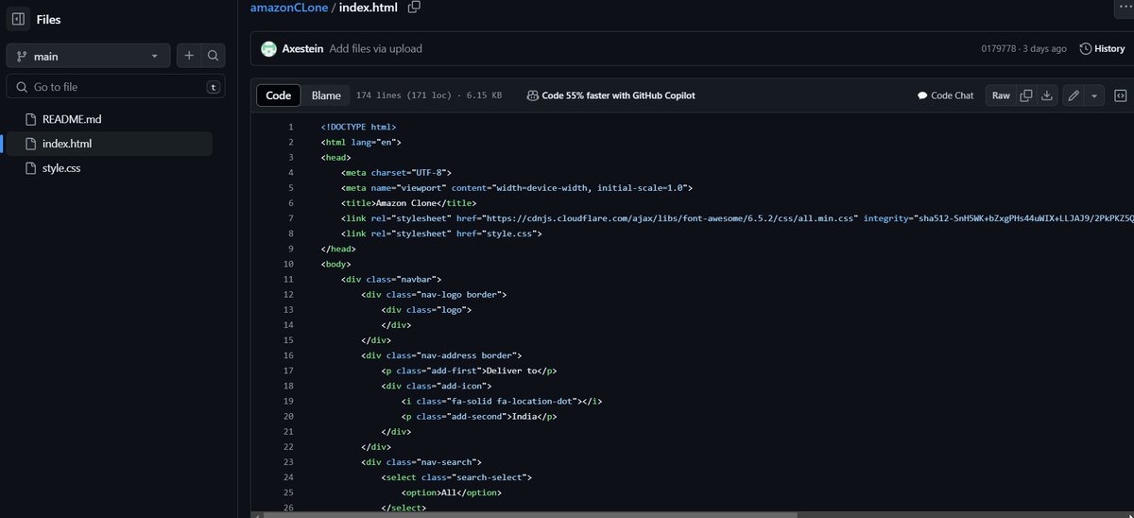Click the fa-location-dot icon code line
Screen dimensions: 1134x518
pos(502,401)
